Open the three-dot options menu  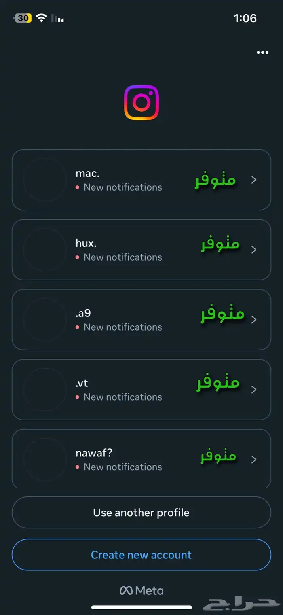point(262,52)
